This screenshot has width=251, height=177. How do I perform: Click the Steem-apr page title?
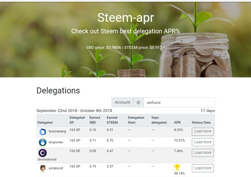pos(126,18)
